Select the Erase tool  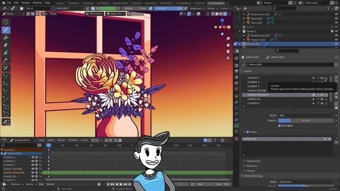tap(6, 45)
